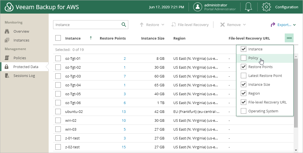Uncheck the Instance column option
Viewport: 303px width, 153px height.
tap(244, 49)
